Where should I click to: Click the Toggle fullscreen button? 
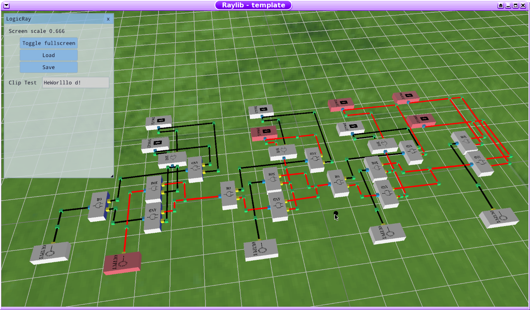[49, 43]
